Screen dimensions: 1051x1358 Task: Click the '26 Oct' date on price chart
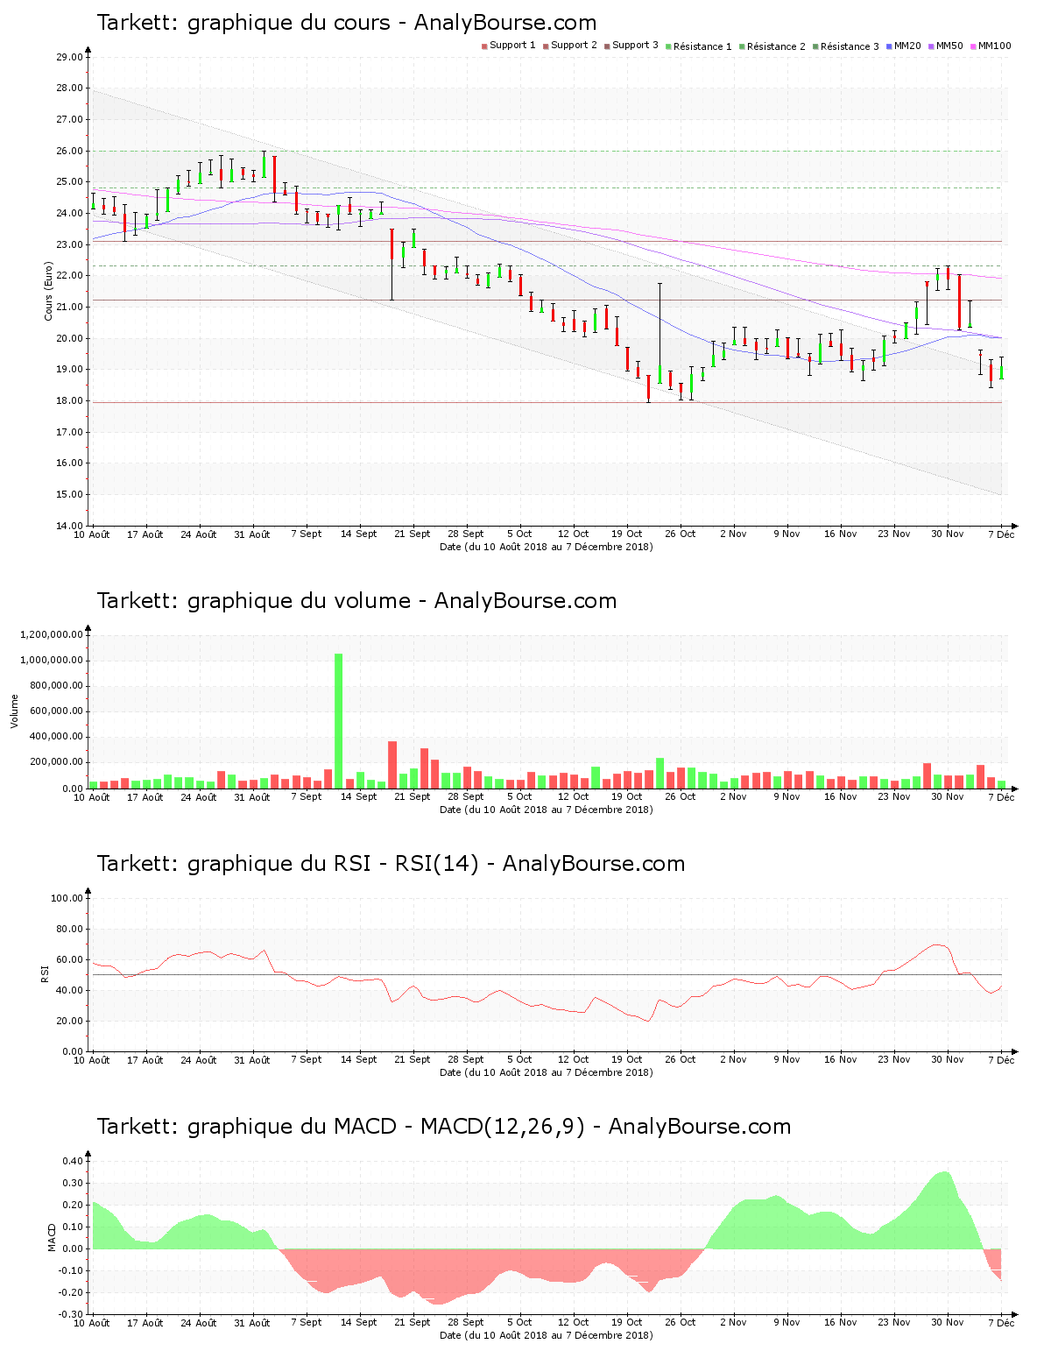(681, 534)
